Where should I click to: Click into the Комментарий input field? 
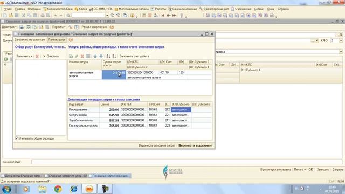click(x=187, y=162)
